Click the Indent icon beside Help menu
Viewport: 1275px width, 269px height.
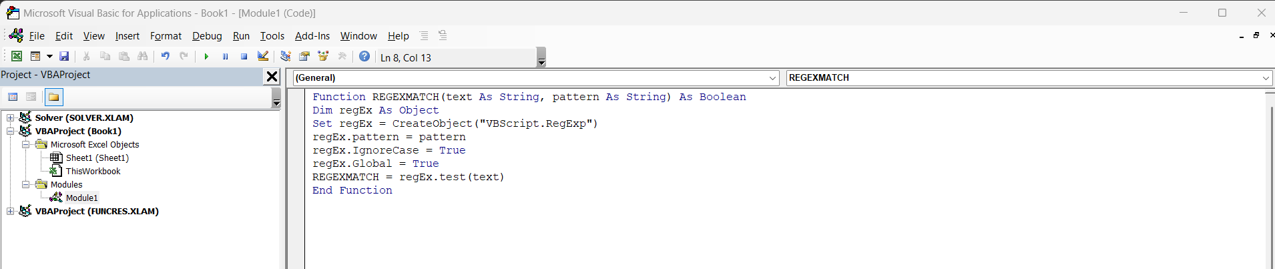[x=424, y=35]
